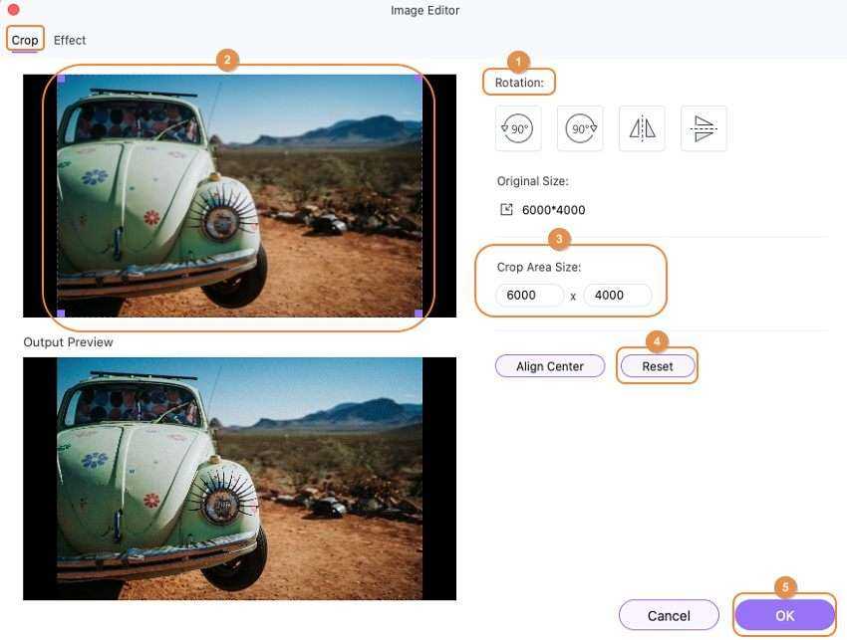Flip the image horizontally
The height and width of the screenshot is (640, 847).
click(x=642, y=129)
